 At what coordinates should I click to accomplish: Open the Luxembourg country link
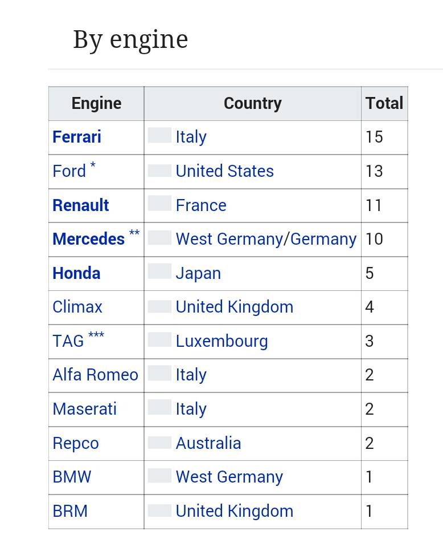pyautogui.click(x=221, y=341)
